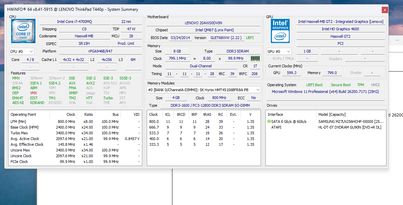Click the AES-NI feature flag
Image resolution: width=403 pixels, height=205 pixels.
coord(18,103)
